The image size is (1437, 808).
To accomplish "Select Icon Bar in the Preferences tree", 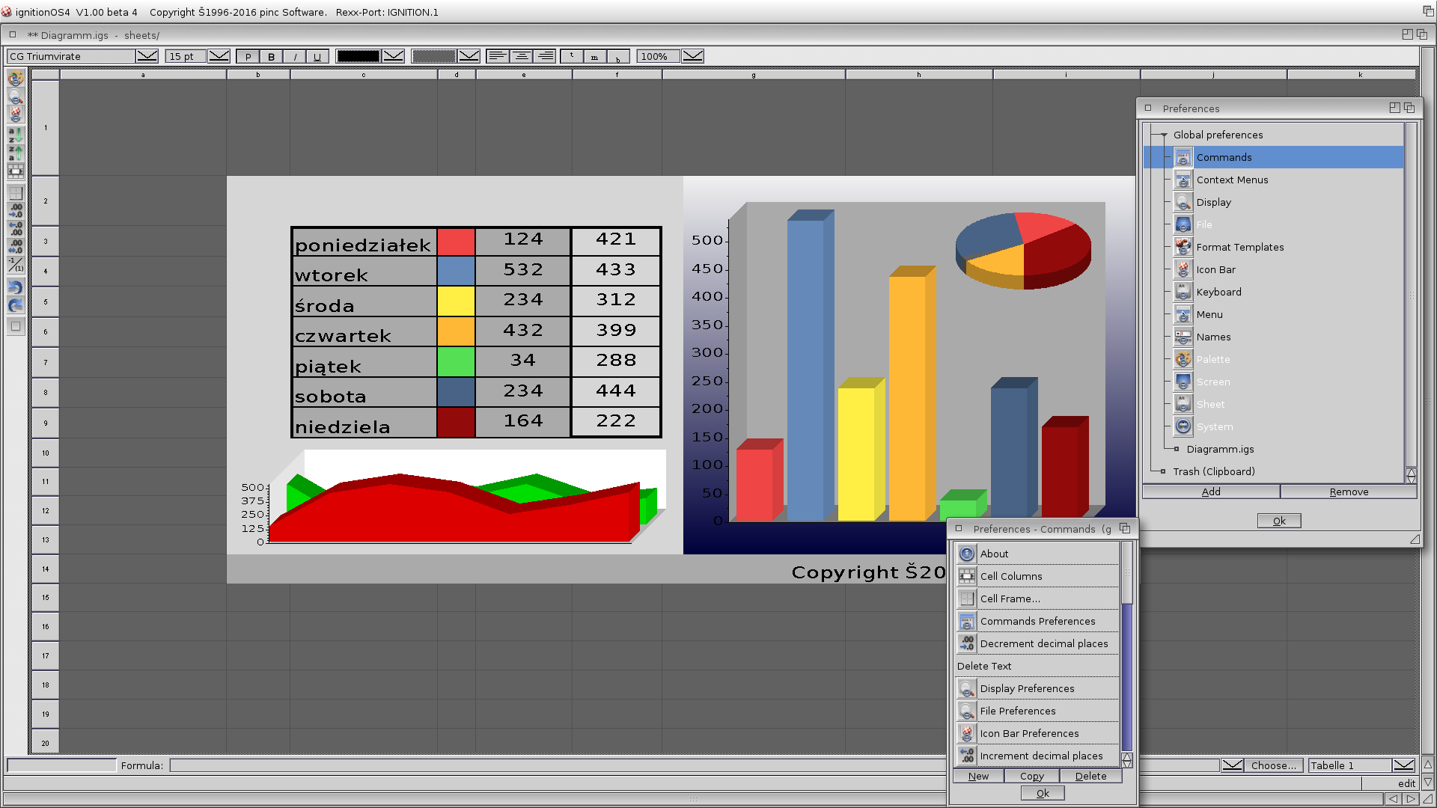I will 1216,269.
